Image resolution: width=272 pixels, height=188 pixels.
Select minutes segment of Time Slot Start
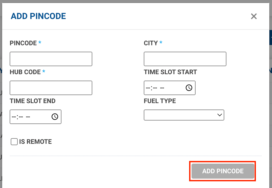pos(155,88)
